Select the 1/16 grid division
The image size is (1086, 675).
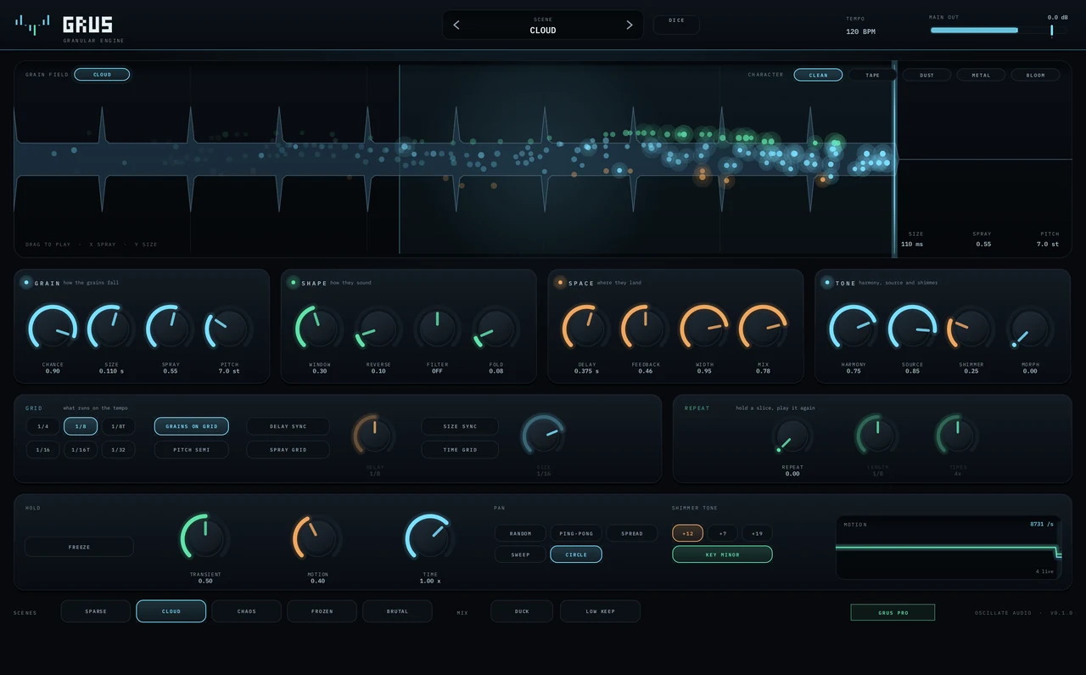tap(43, 450)
